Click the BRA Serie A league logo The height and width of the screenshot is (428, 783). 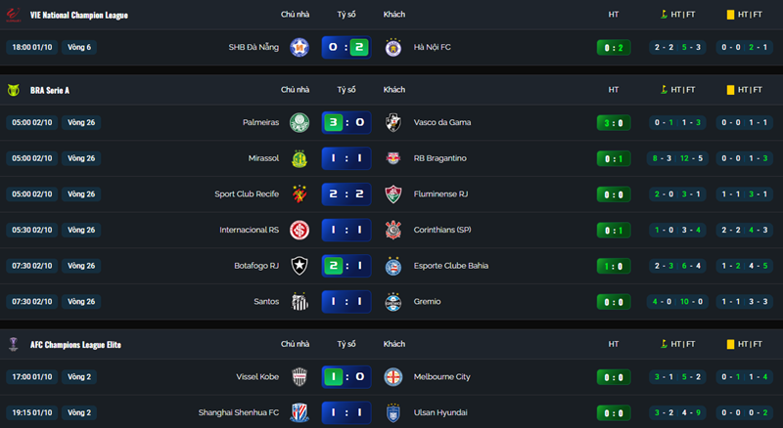click(x=16, y=90)
